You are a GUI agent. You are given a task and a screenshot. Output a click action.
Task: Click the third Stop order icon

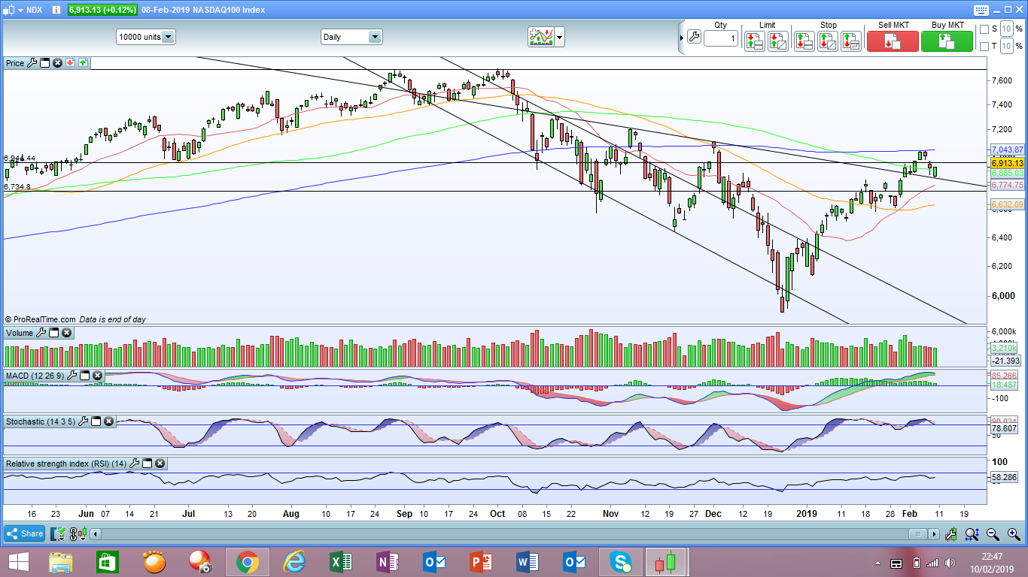point(851,41)
